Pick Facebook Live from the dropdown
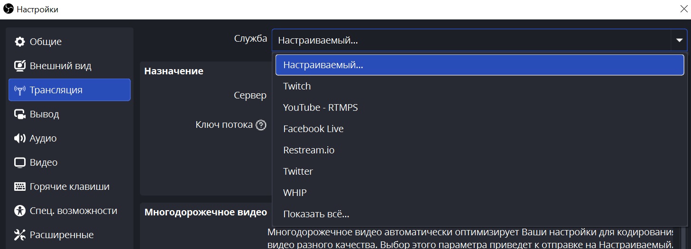691x249 pixels. 313,129
